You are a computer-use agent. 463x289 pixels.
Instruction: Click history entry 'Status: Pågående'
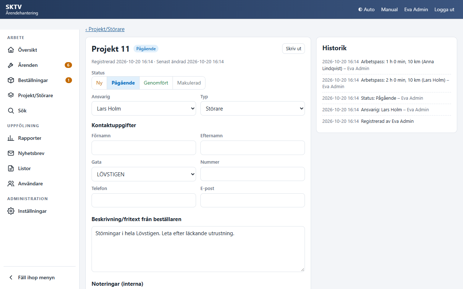click(387, 98)
